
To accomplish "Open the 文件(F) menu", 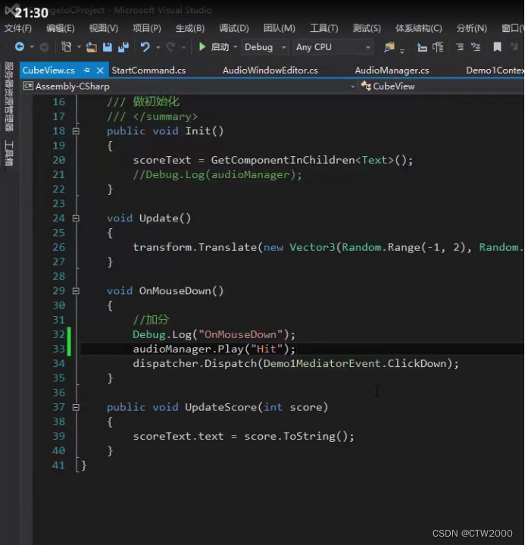I will (17, 28).
